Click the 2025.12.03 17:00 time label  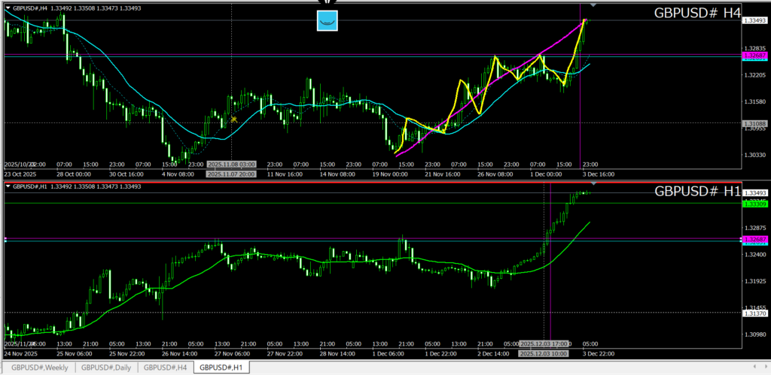[x=544, y=342]
